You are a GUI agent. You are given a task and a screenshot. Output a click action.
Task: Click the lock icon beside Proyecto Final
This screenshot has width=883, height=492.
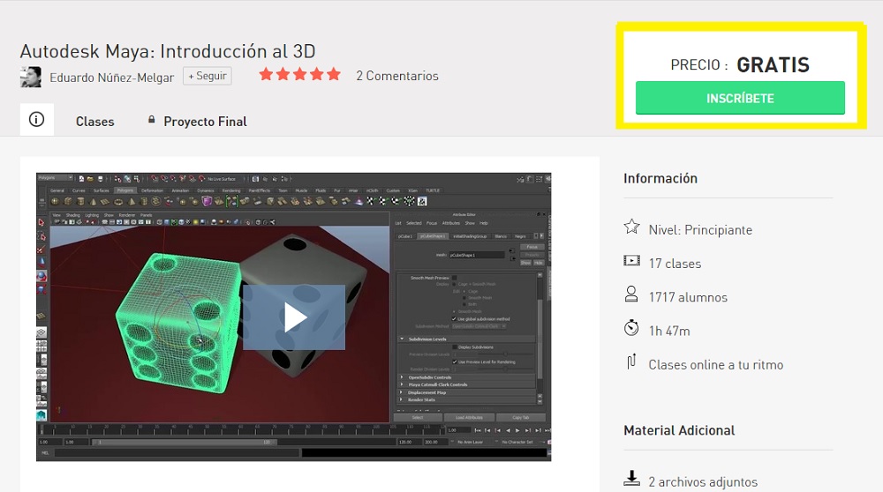tap(152, 120)
